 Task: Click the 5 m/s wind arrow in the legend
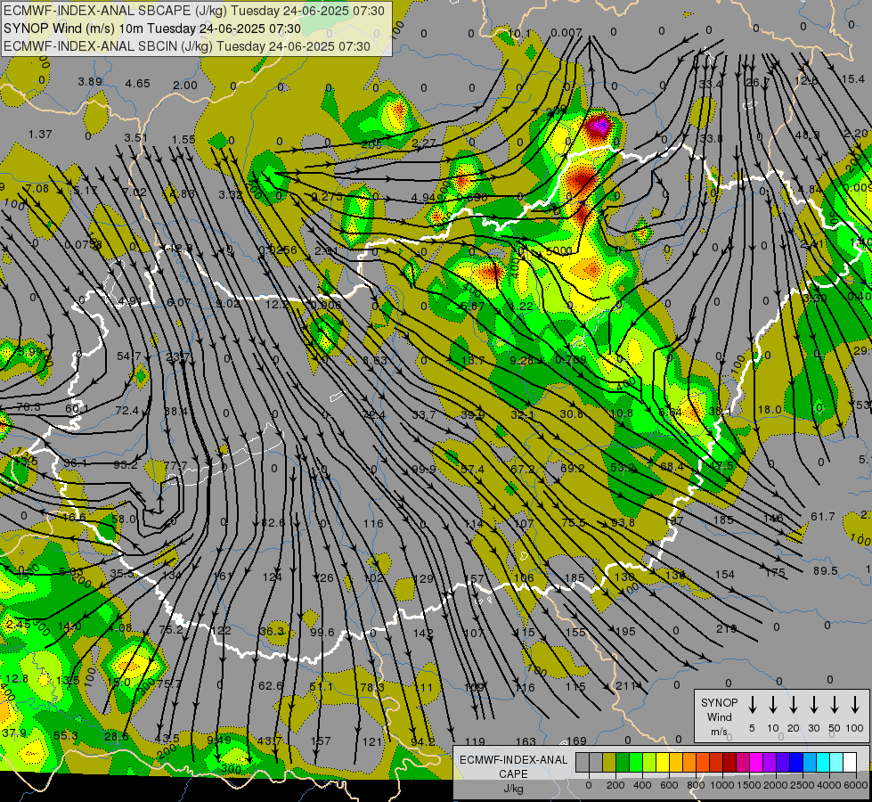coord(752,705)
